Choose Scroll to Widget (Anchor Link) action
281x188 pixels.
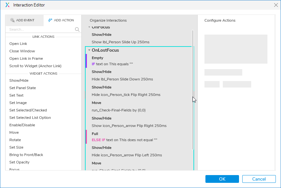click(x=35, y=66)
